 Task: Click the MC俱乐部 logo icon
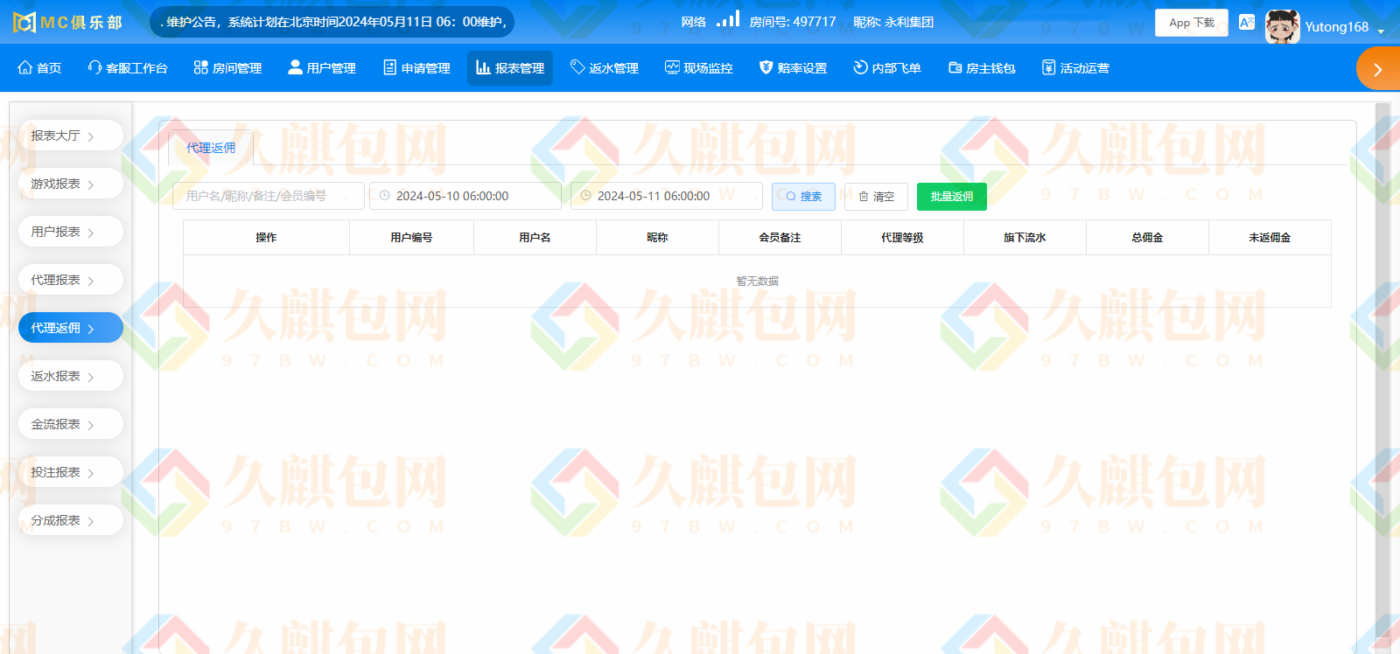[24, 22]
